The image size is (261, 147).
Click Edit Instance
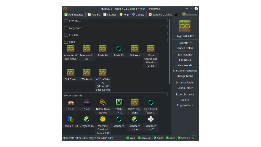pos(185,55)
